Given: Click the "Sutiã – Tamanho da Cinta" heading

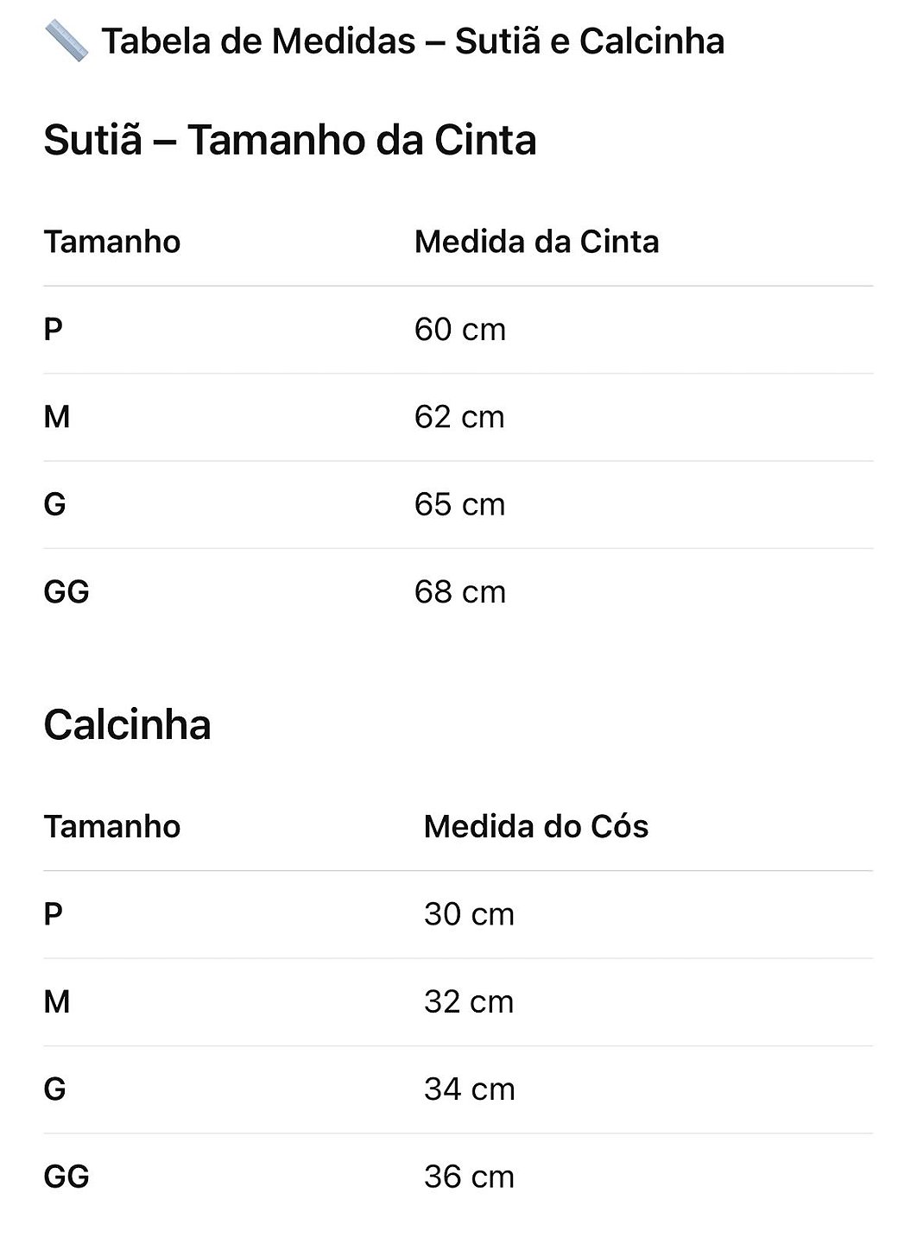Looking at the screenshot, I should point(290,140).
